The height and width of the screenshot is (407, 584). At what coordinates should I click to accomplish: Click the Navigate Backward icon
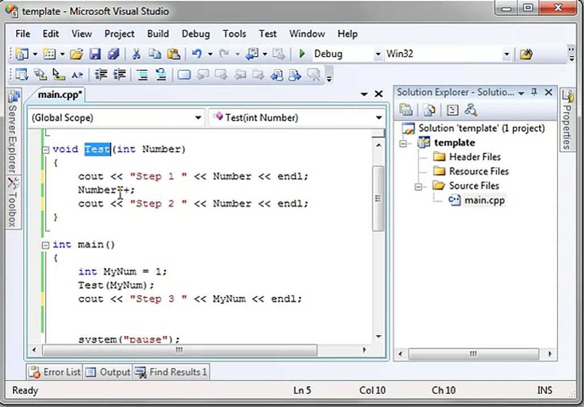tap(252, 54)
